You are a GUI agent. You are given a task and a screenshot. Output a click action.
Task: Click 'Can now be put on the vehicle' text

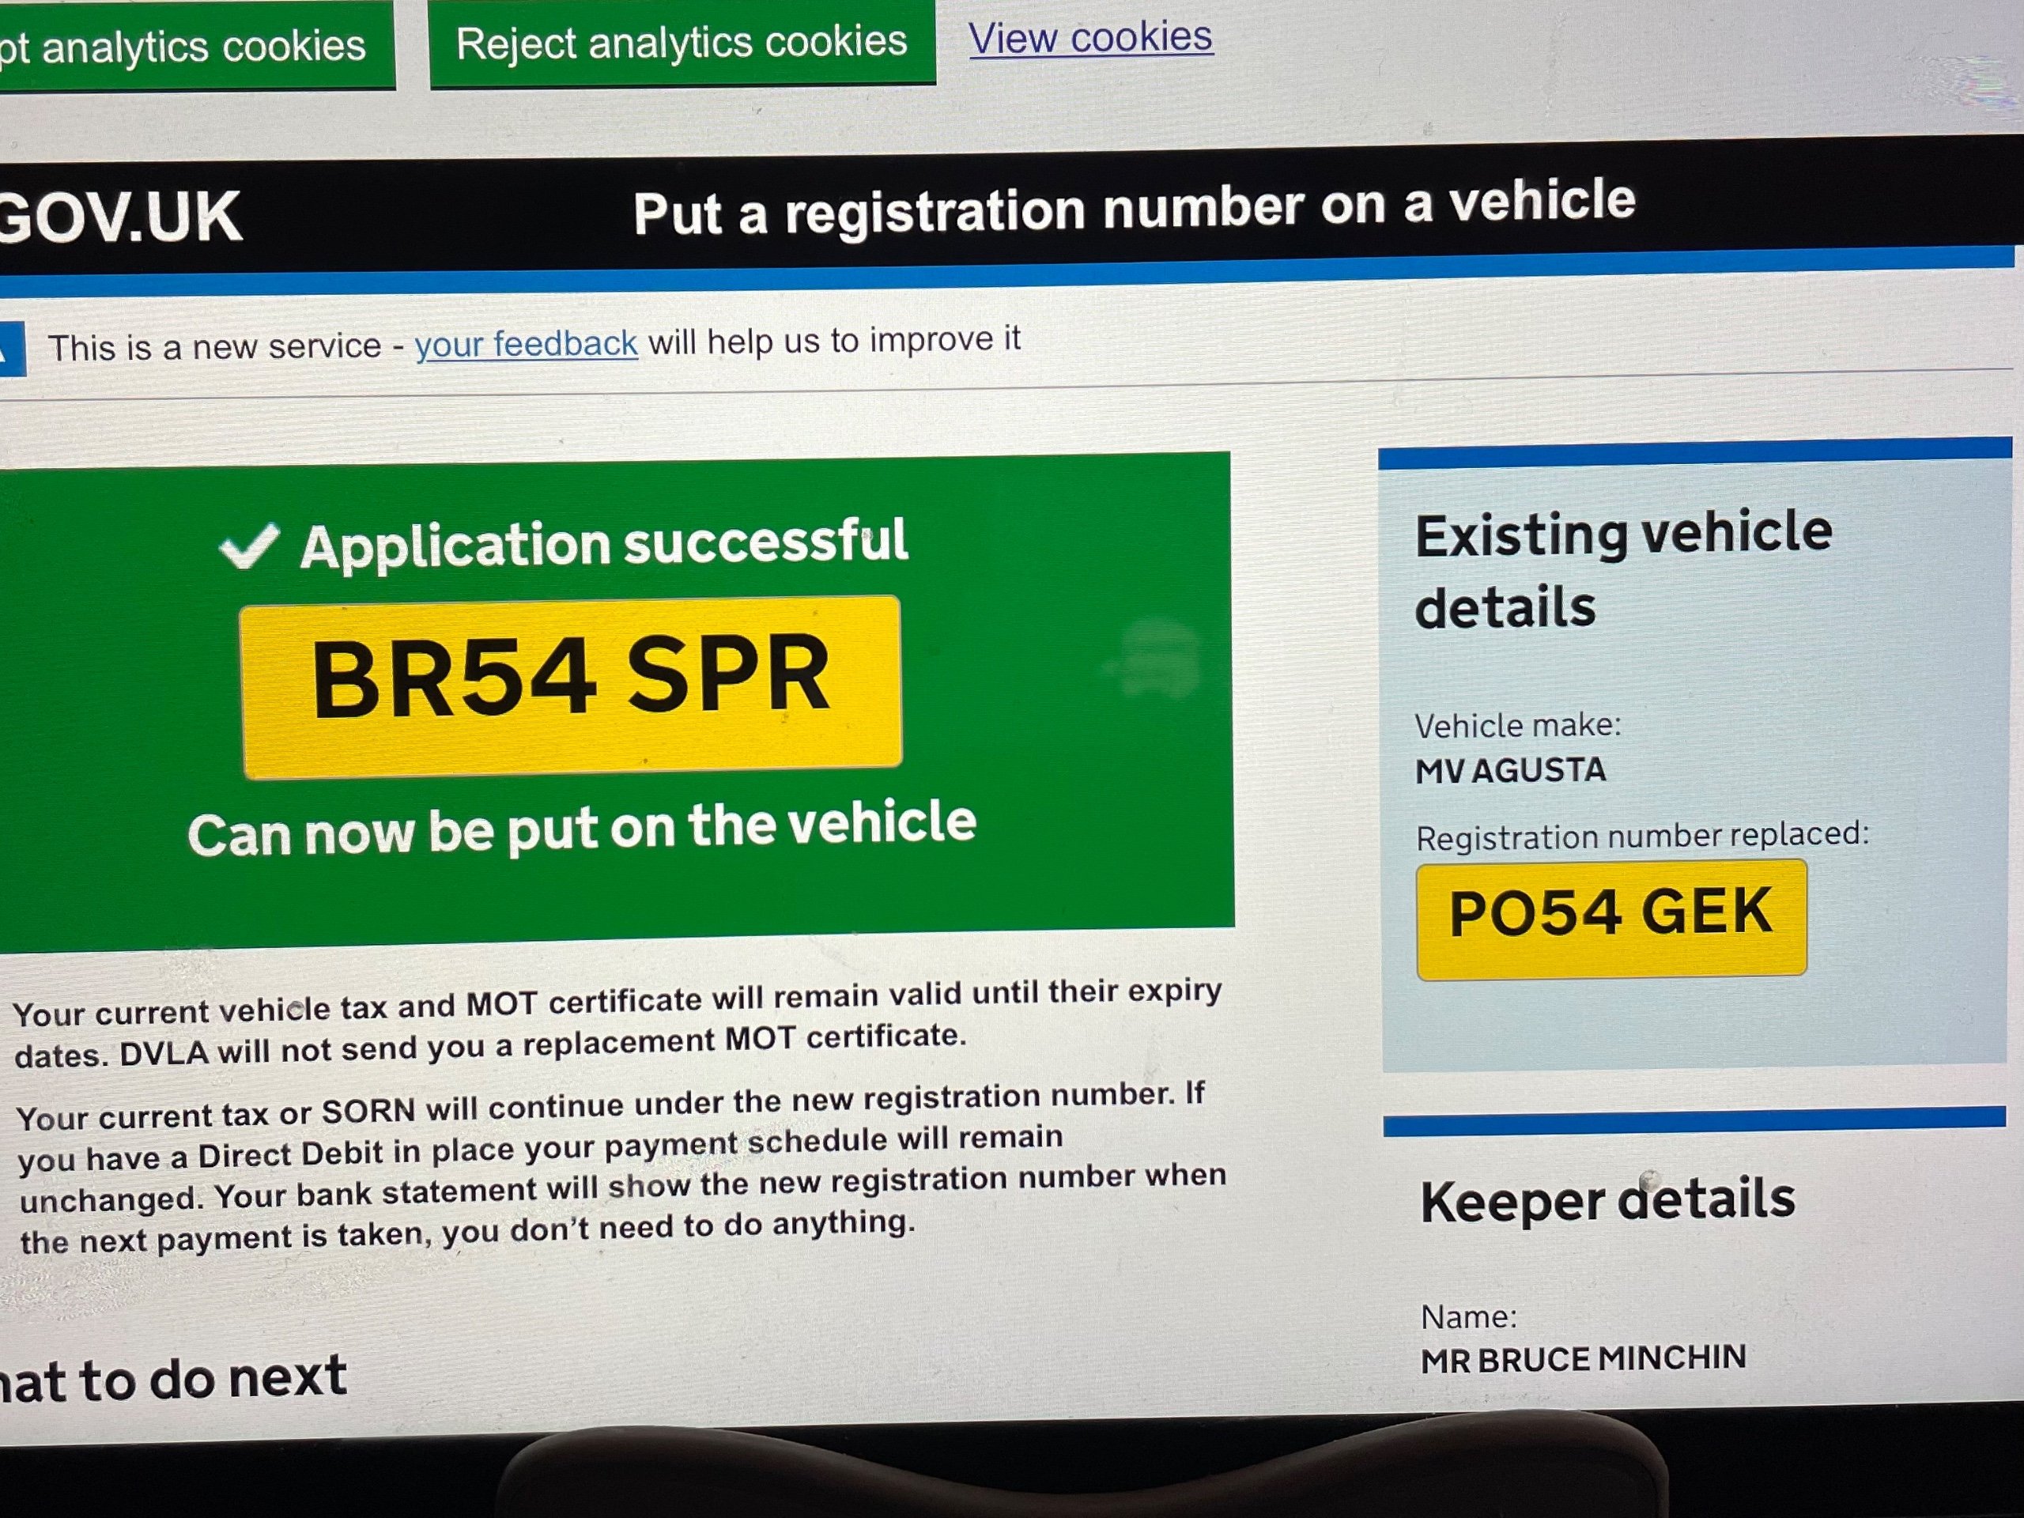coord(582,828)
